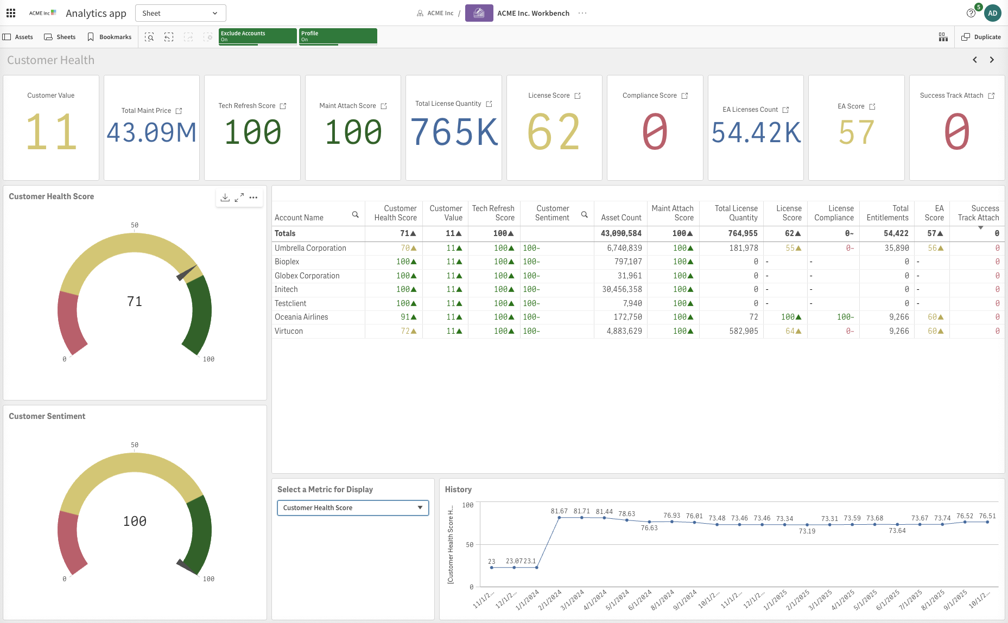The width and height of the screenshot is (1008, 623).
Task: Search in Account Name column
Action: tap(356, 215)
